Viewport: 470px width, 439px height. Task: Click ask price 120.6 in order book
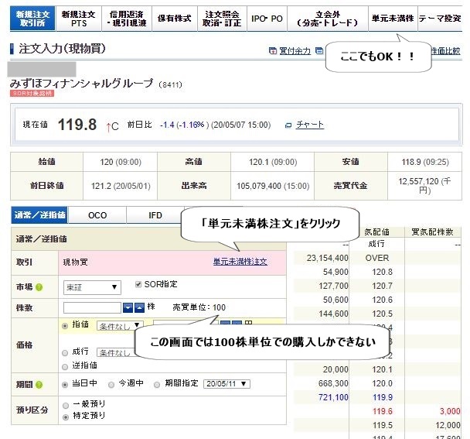382,300
